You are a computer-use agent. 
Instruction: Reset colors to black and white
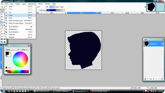click(x=6, y=56)
